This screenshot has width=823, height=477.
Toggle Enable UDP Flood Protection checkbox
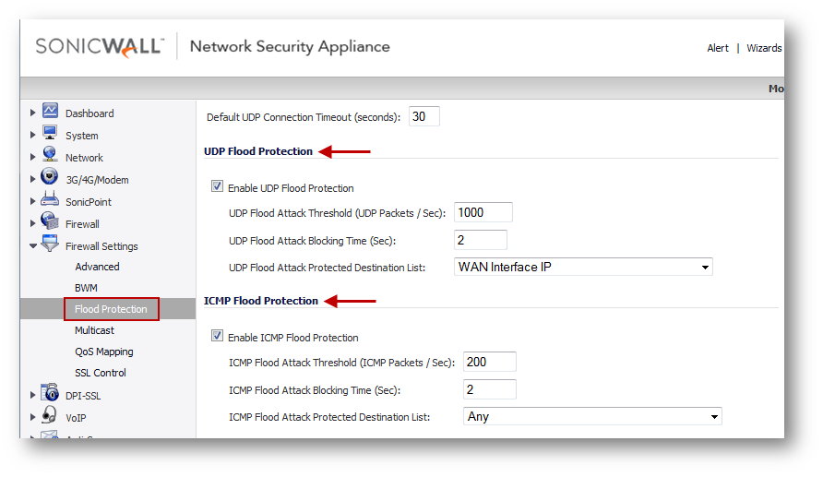tap(218, 186)
